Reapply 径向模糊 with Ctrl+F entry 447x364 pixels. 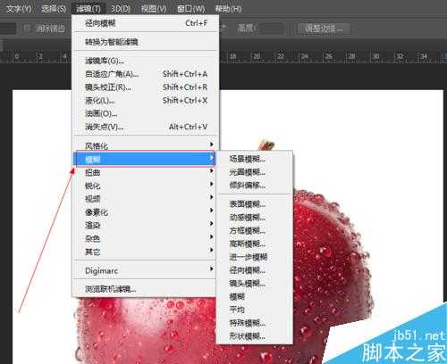click(146, 23)
